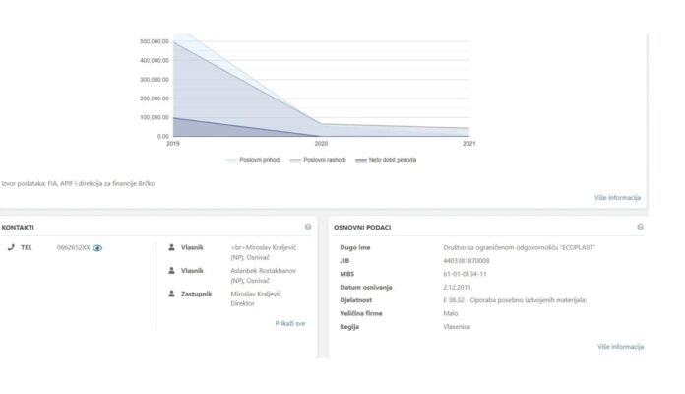Click the phone handset icon beside TEL

(x=11, y=247)
